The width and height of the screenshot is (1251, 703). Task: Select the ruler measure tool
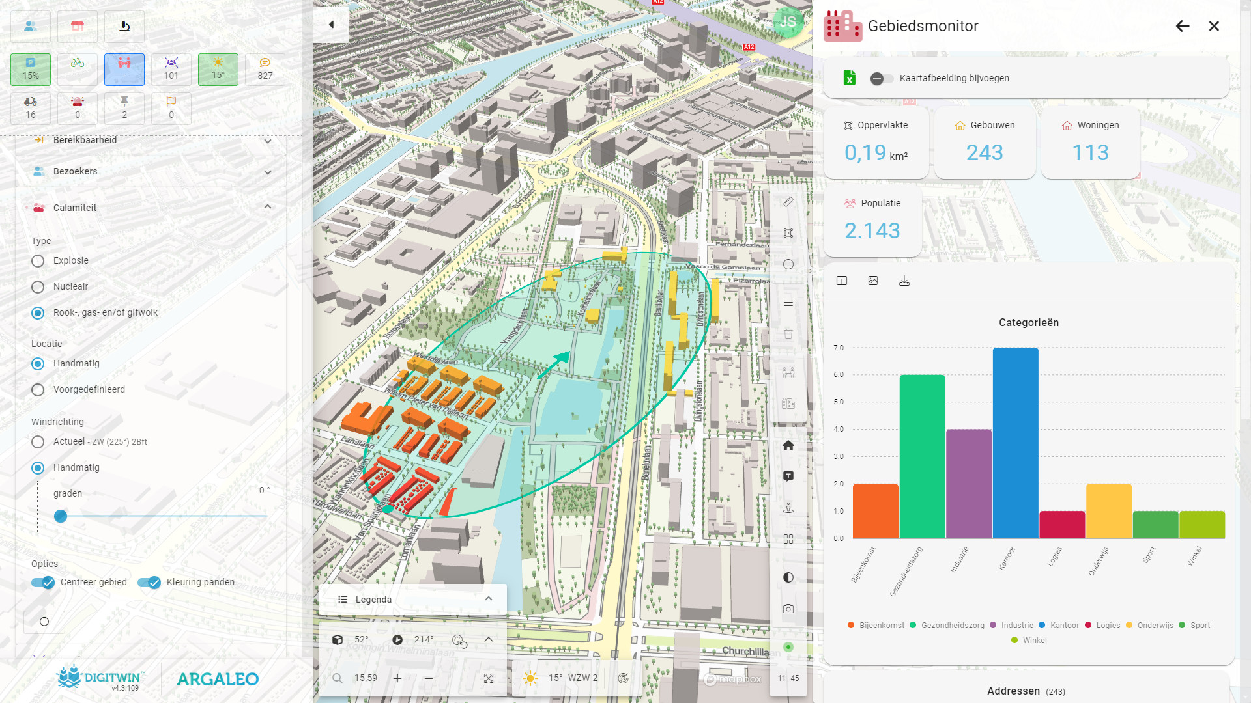(x=788, y=202)
